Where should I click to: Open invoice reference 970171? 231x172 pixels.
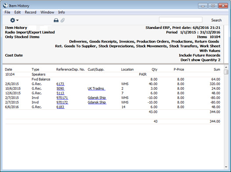62,98
